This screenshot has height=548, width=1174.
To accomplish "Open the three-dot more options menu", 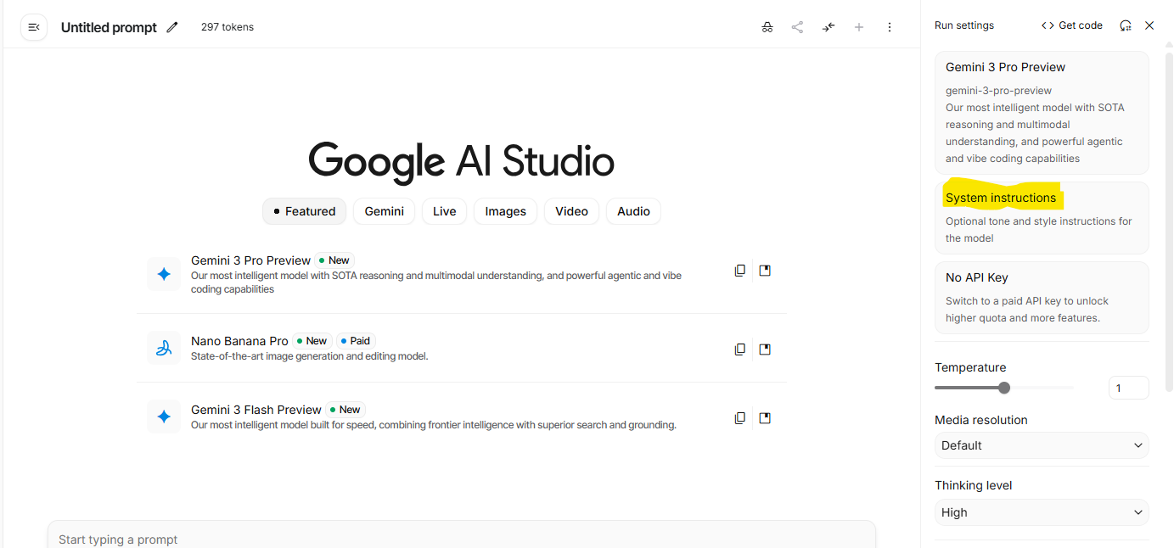I will pos(890,27).
